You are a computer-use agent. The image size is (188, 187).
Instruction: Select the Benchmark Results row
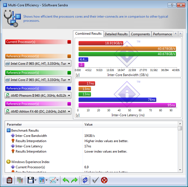point(91,131)
